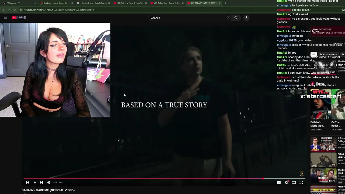Start voice search with the microphone
Image resolution: width=345 pixels, height=194 pixels.
246,18
